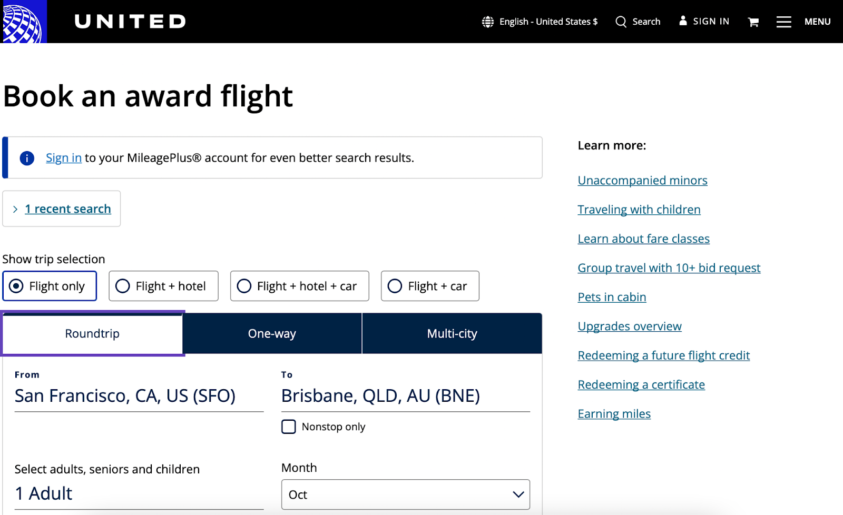This screenshot has width=843, height=515.
Task: Open the Month dropdown
Action: point(405,494)
